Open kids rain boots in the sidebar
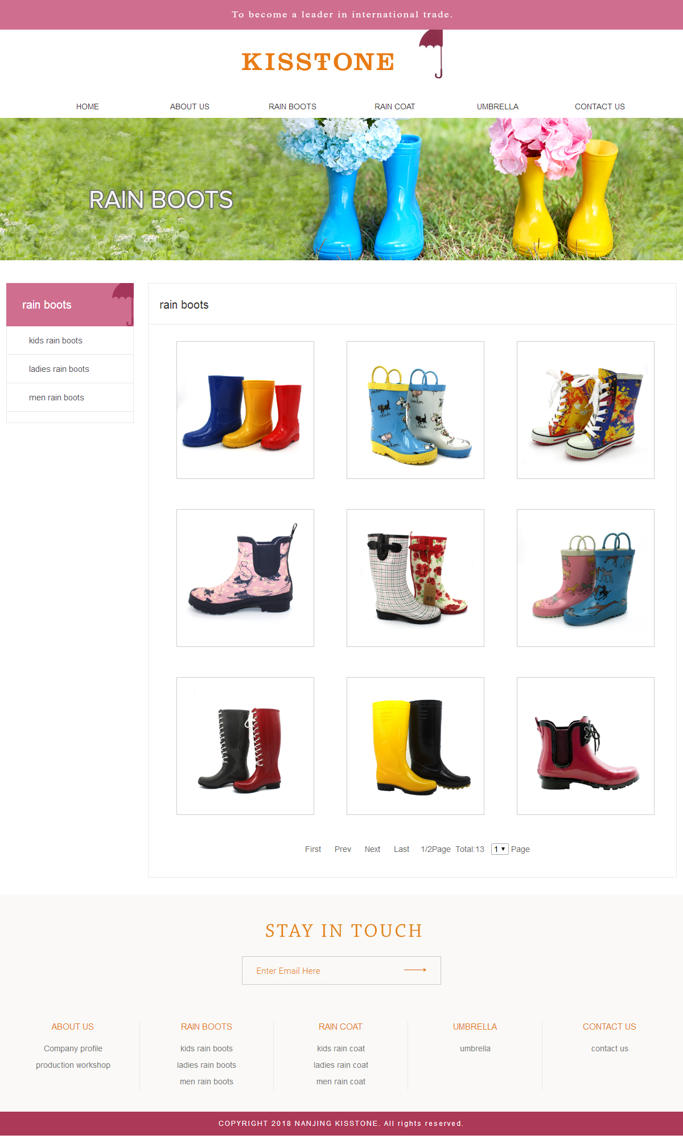Viewport: 683px width, 1139px height. point(56,341)
